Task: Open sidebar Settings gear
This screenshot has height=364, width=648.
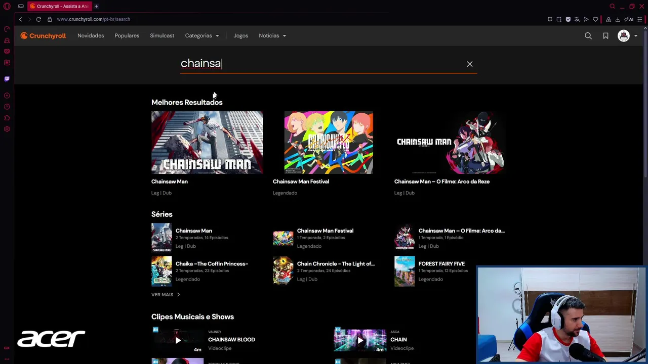Action: [x=7, y=129]
